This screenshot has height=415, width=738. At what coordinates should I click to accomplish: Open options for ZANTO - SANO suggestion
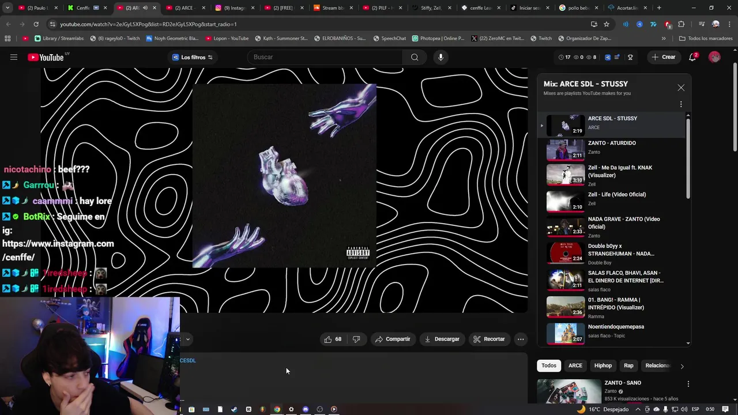688,384
